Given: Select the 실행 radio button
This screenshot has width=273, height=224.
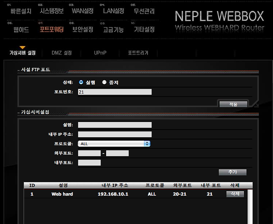Looking at the screenshot, I should coord(81,82).
